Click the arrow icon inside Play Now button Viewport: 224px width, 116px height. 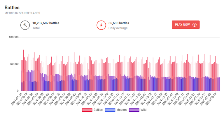(x=195, y=25)
